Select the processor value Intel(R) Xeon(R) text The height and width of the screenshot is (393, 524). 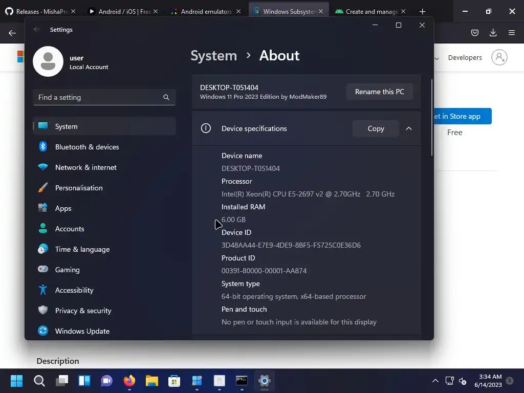coord(308,194)
